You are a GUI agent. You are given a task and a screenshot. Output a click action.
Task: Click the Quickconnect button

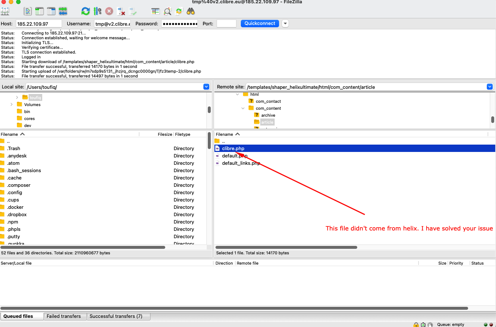coord(260,23)
